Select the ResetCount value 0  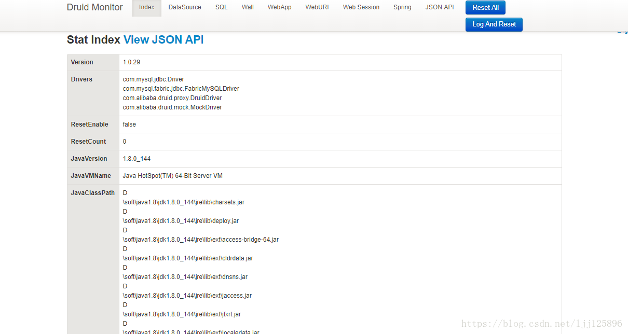click(125, 142)
